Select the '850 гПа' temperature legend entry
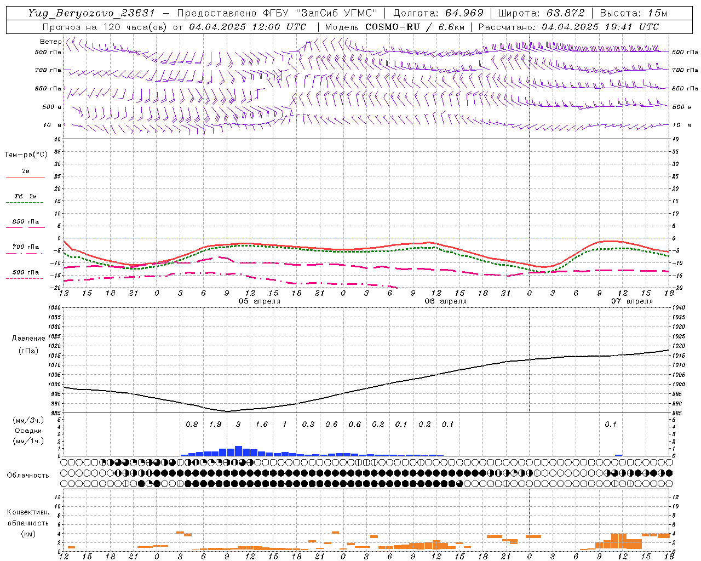701x561 pixels. click(26, 222)
